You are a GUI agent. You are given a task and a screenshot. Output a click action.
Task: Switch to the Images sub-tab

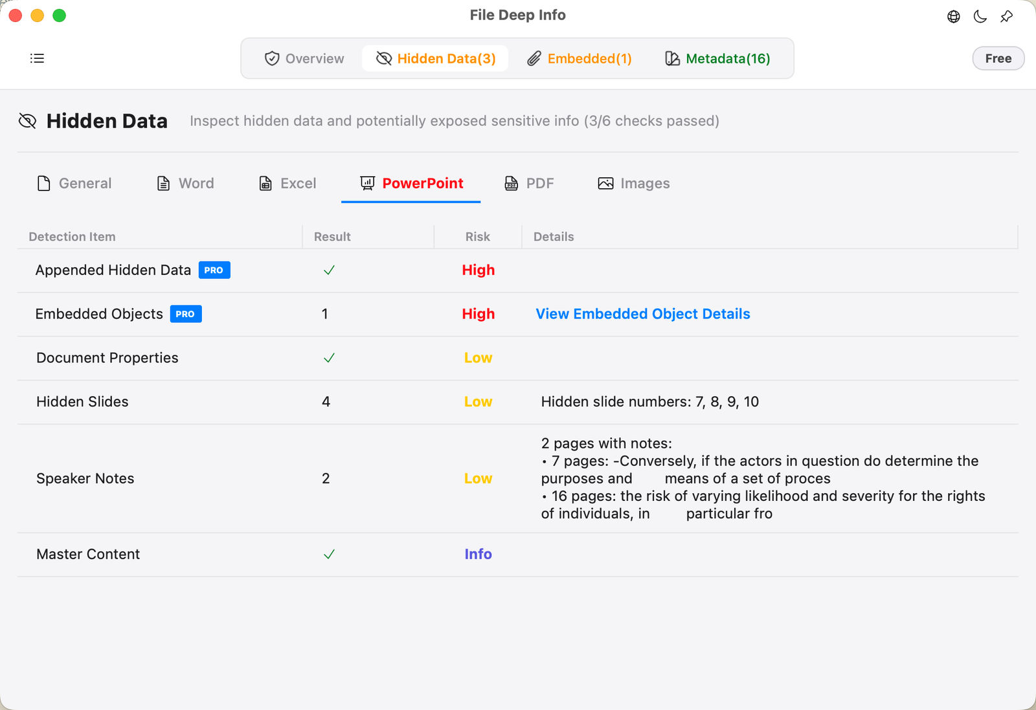[x=633, y=183]
